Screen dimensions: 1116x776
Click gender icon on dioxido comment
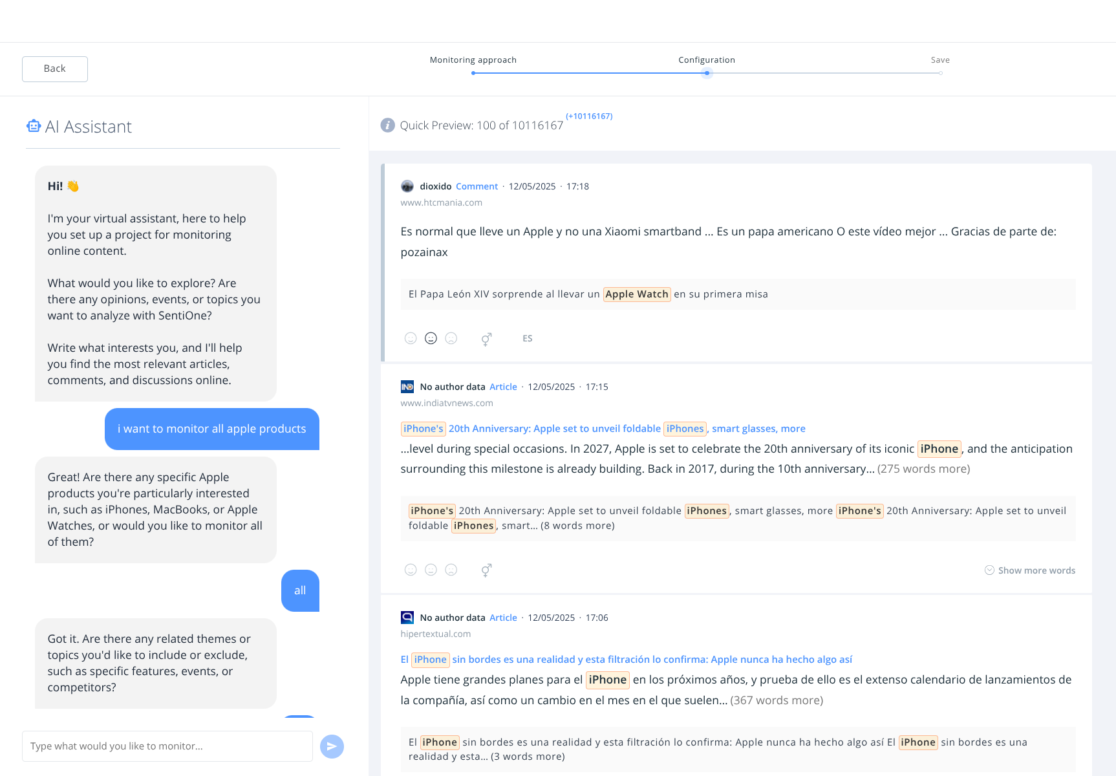[x=486, y=339]
